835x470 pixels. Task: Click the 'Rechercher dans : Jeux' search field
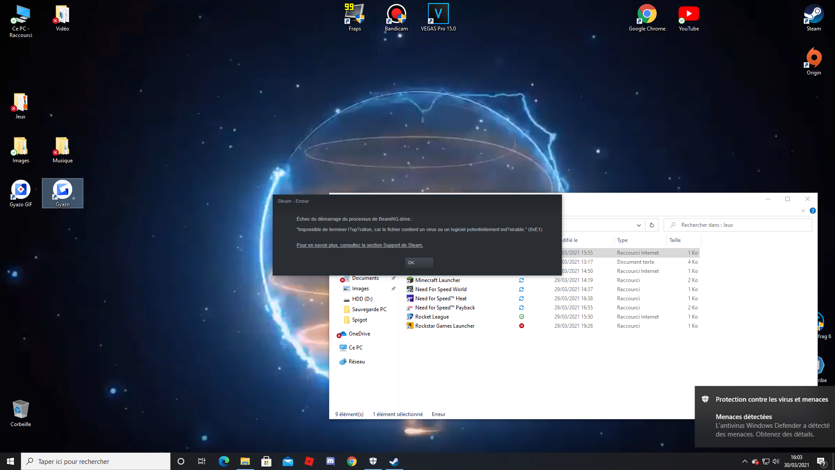[x=738, y=225]
